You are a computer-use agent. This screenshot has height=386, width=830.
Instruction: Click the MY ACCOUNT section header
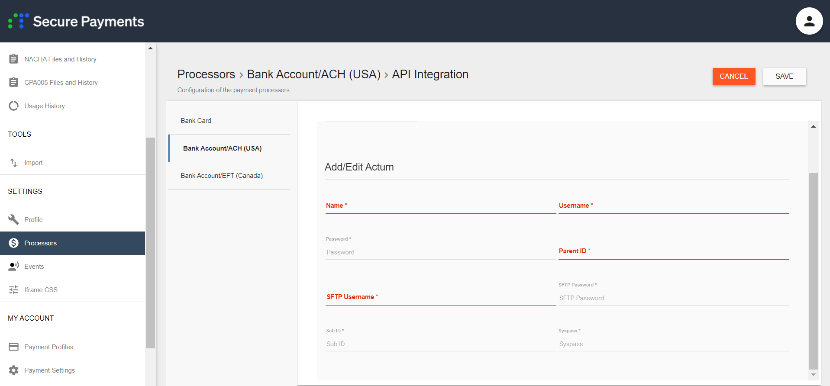tap(31, 318)
